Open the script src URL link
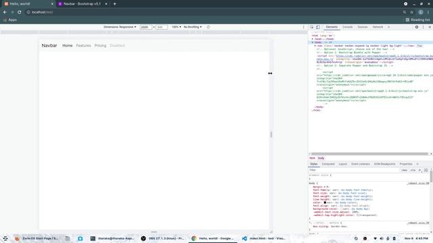Screen dimensions: 433x243 (x=384, y=56)
